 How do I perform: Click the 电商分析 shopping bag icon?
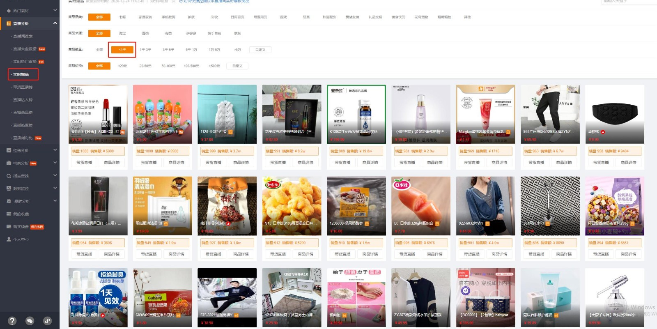coord(9,163)
